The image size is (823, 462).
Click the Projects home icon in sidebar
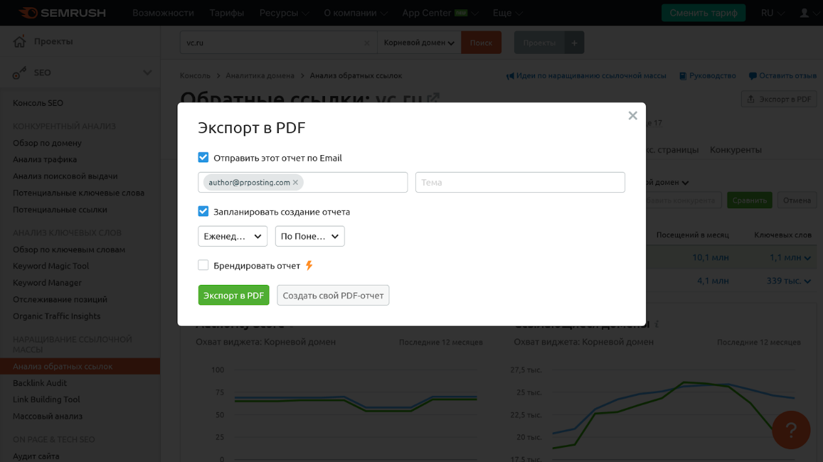tap(20, 42)
